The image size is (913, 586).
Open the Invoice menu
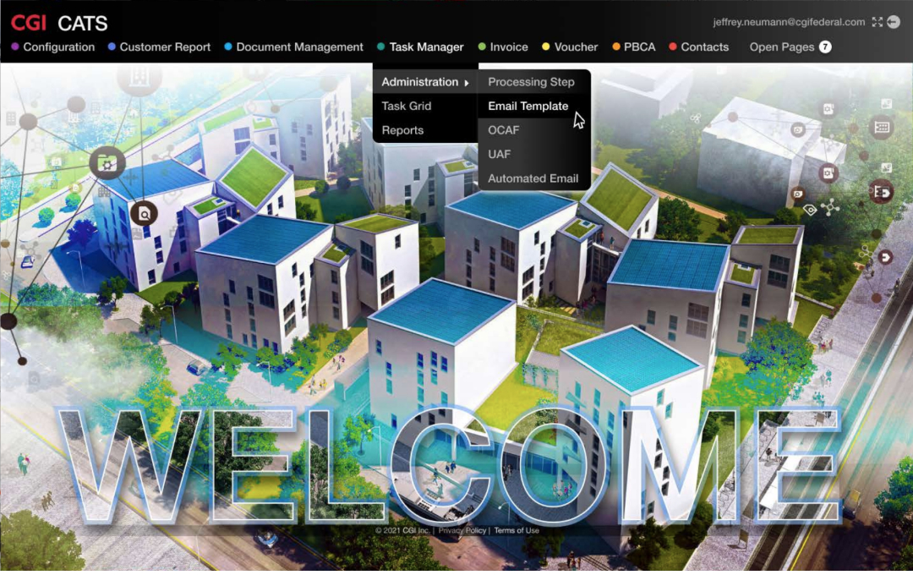point(503,47)
